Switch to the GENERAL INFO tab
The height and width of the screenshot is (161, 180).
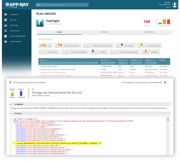[x=149, y=32]
